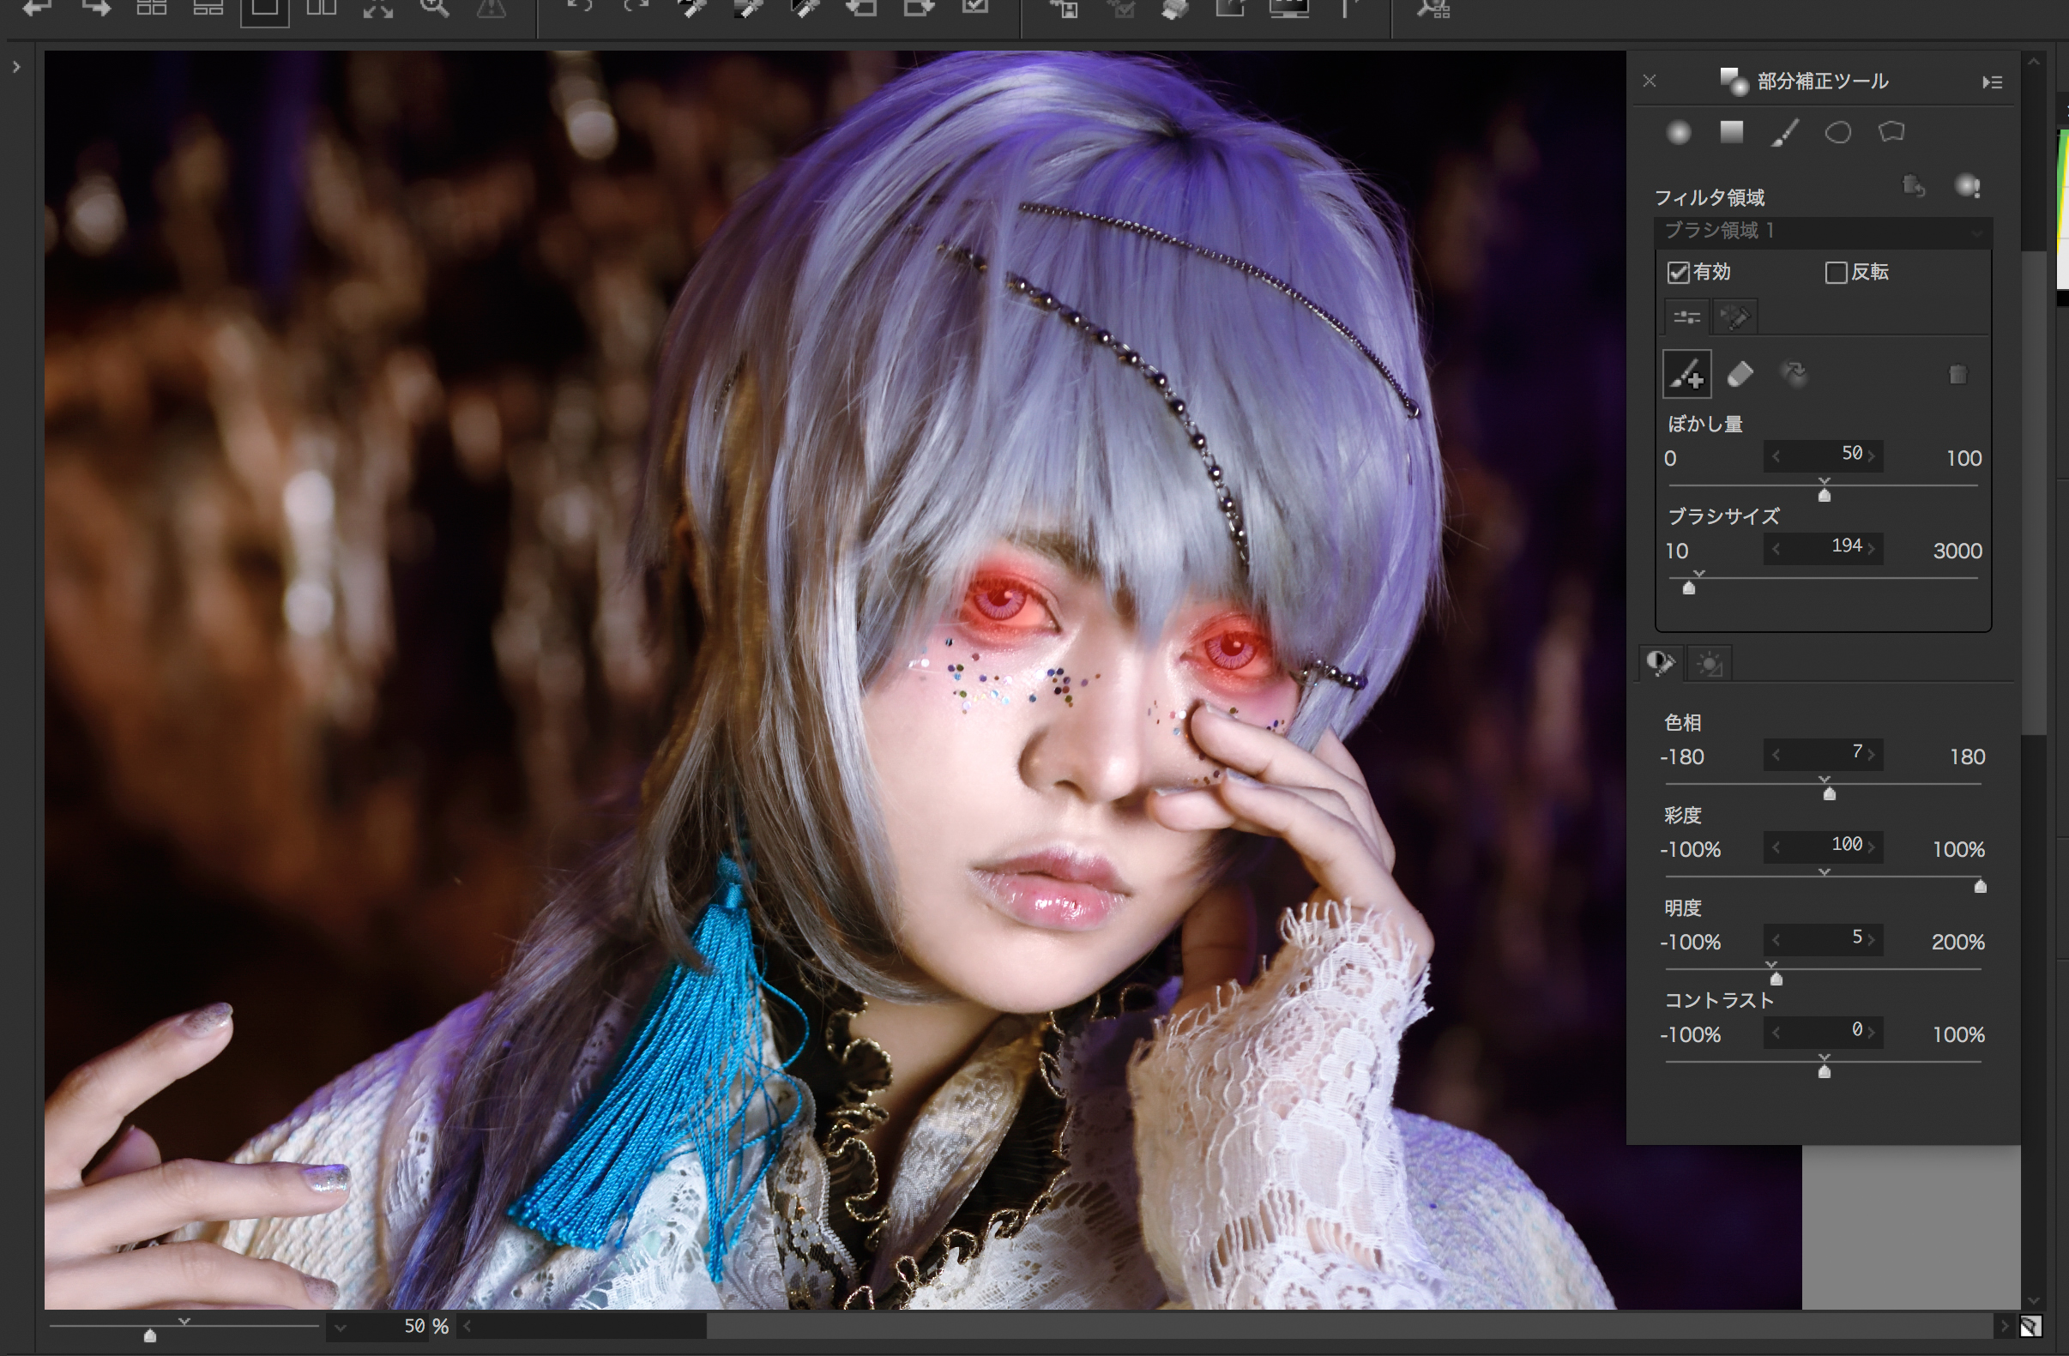Switch to the color picker mask tab
The height and width of the screenshot is (1356, 2069).
click(1734, 317)
